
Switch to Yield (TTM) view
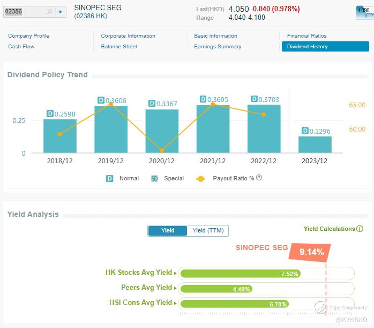(208, 230)
